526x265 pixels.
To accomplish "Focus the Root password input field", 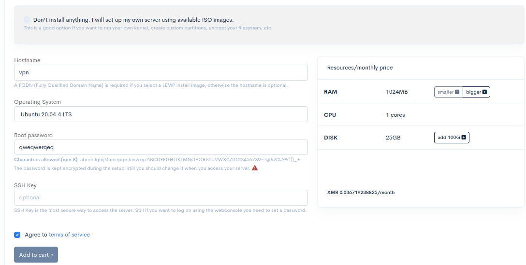I will point(161,147).
